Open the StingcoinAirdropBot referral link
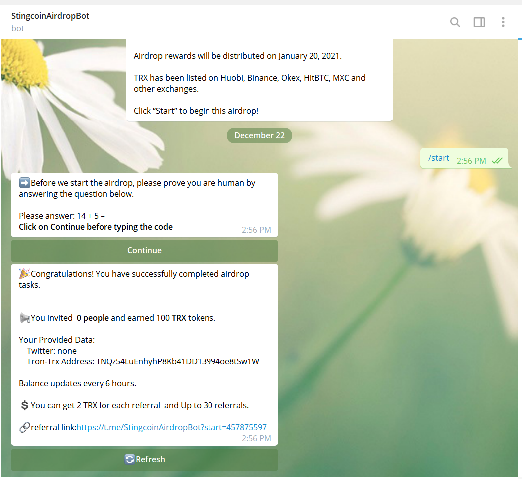The width and height of the screenshot is (522, 479). click(172, 427)
